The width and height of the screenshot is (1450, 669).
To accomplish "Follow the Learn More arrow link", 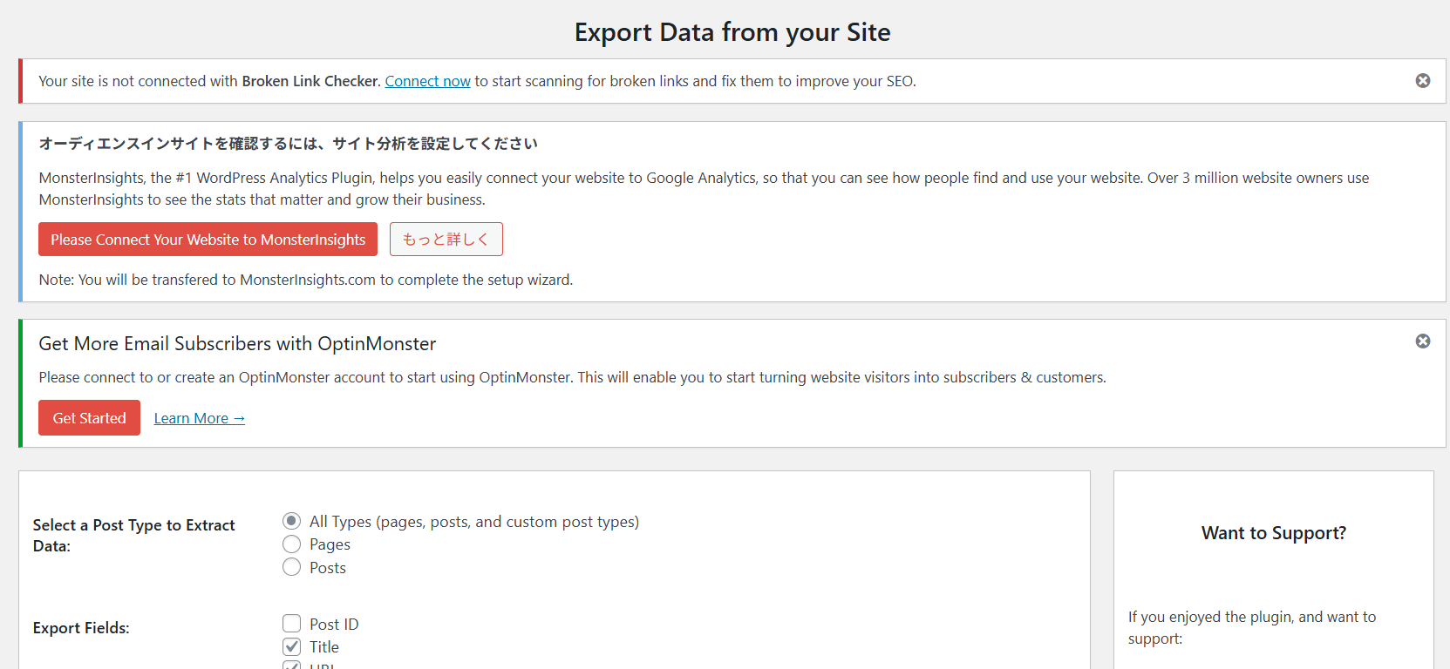I will click(x=199, y=418).
